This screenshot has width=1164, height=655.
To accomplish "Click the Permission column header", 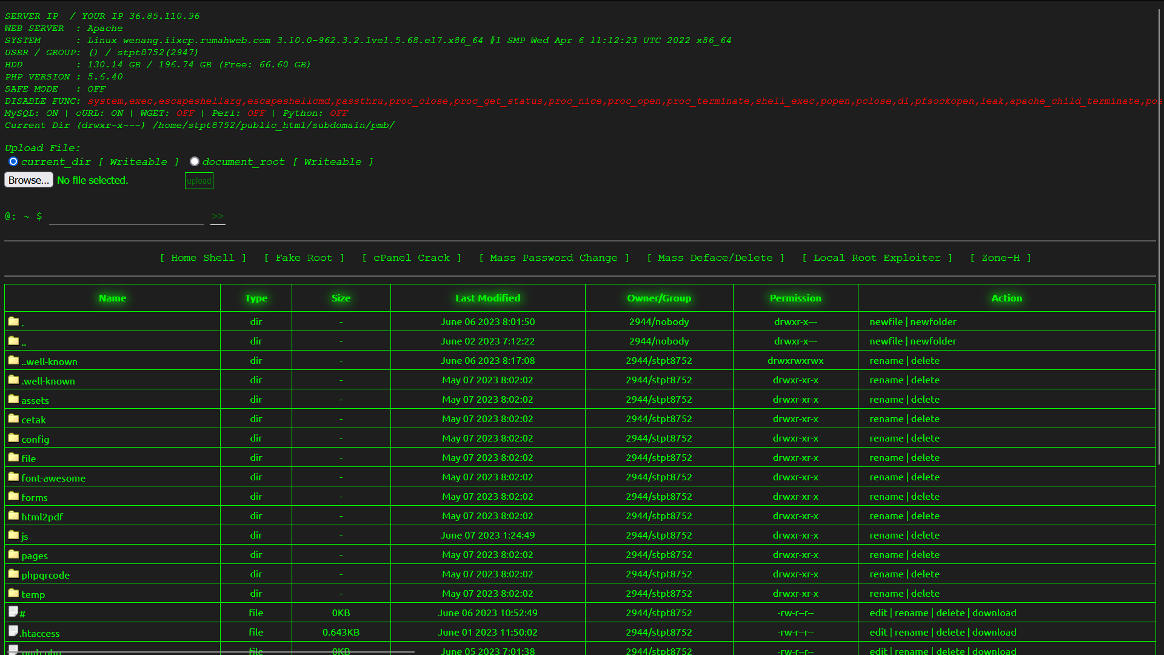I will [x=795, y=298].
